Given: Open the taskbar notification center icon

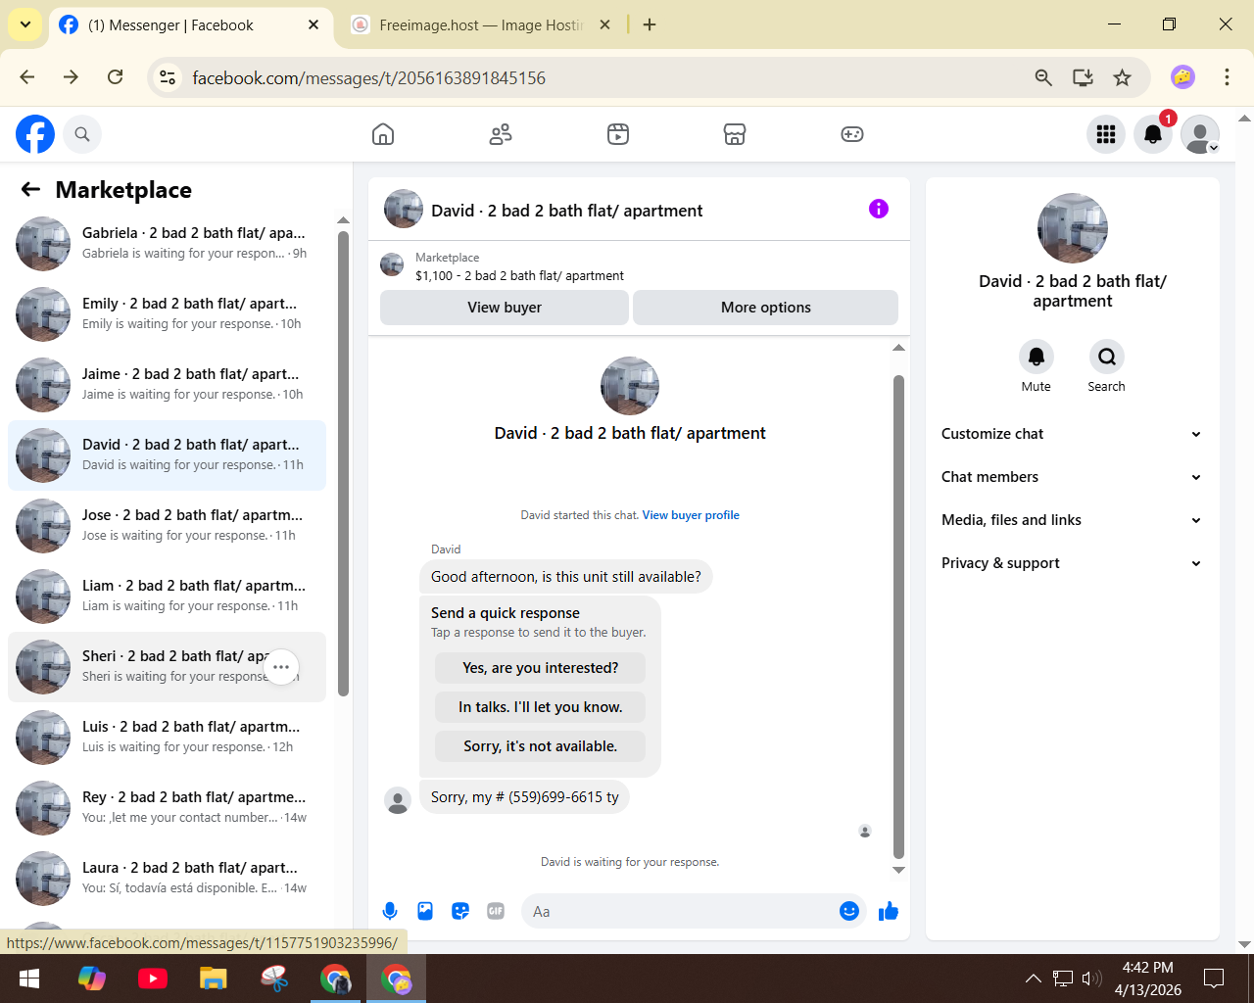Looking at the screenshot, I should [x=1214, y=978].
